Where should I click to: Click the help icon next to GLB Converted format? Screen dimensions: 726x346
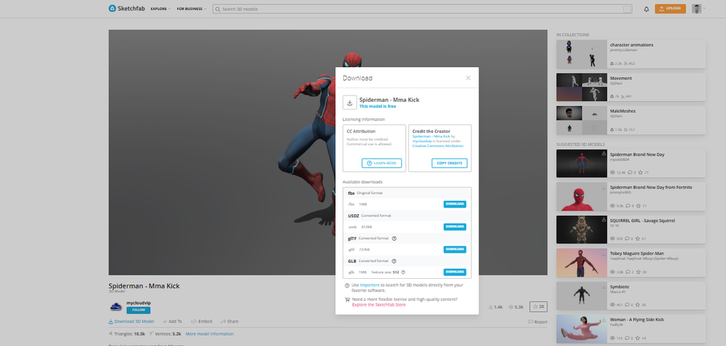(394, 261)
